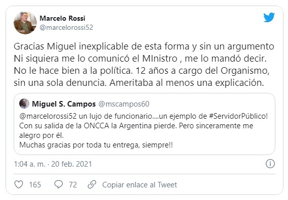Click the main tweet text beginning Gracias Miguel

point(144,65)
